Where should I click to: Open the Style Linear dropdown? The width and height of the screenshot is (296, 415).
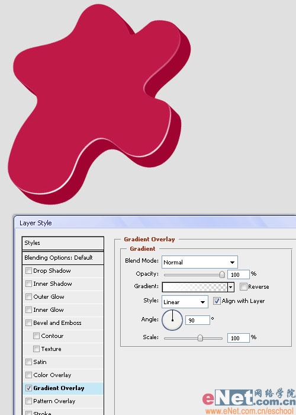click(185, 302)
